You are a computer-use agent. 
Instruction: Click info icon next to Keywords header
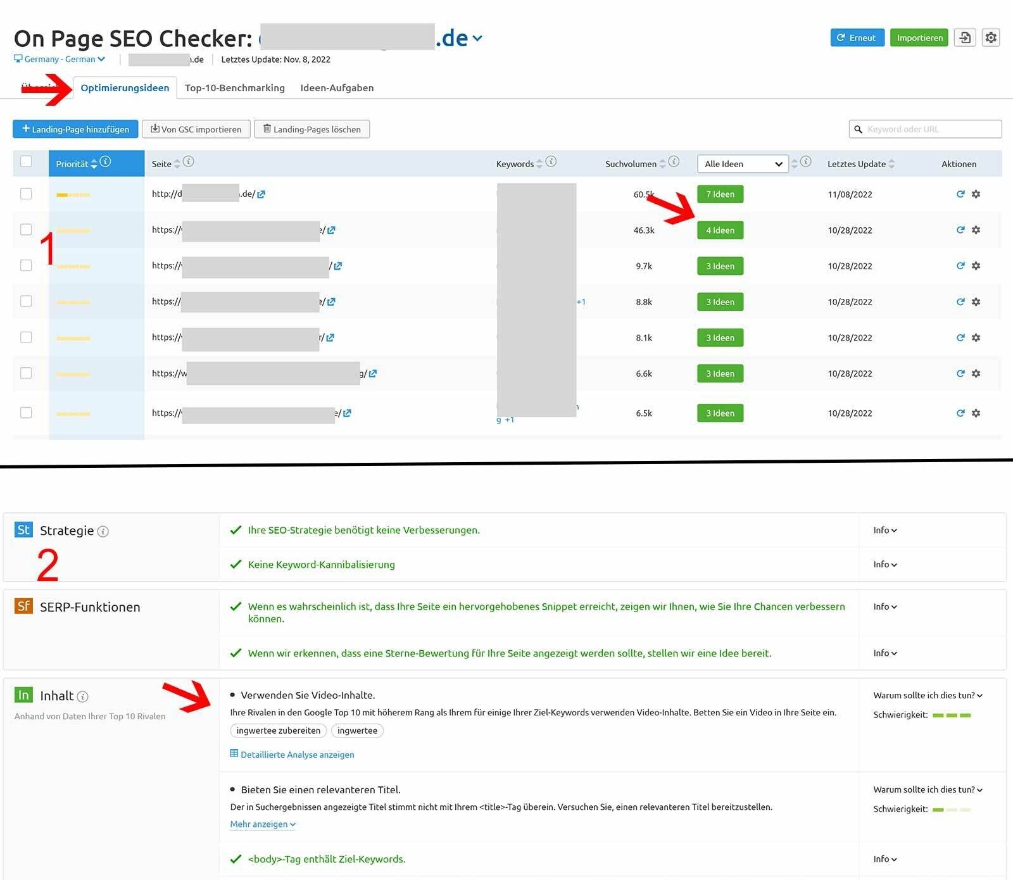pyautogui.click(x=551, y=161)
